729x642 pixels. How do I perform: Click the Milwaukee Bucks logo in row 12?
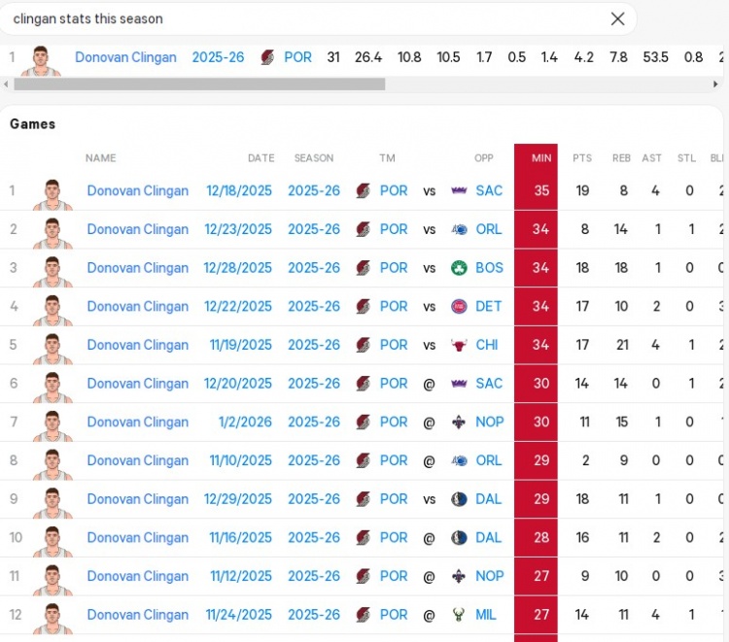pos(460,615)
